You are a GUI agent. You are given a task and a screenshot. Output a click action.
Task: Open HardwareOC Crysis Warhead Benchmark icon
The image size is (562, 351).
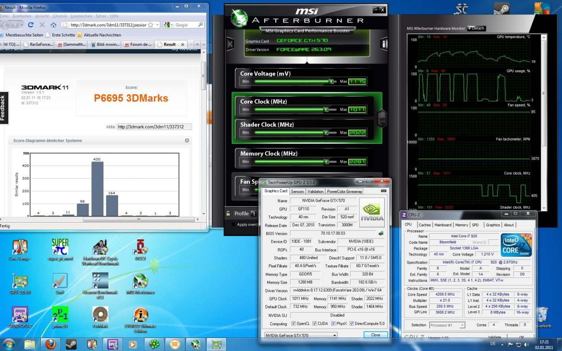coord(100,252)
